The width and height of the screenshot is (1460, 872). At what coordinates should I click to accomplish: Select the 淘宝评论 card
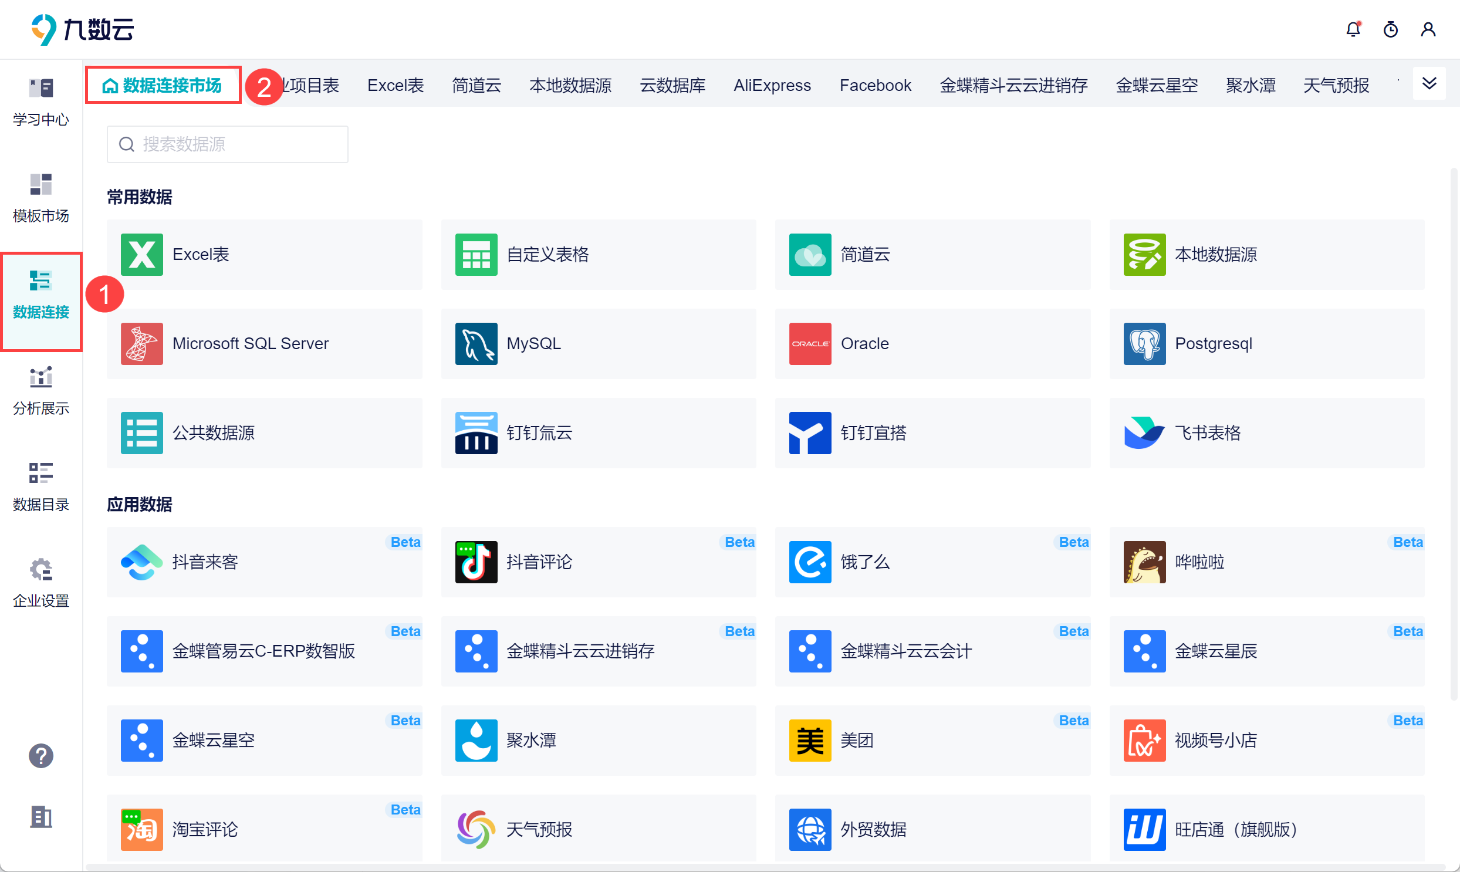pyautogui.click(x=265, y=829)
